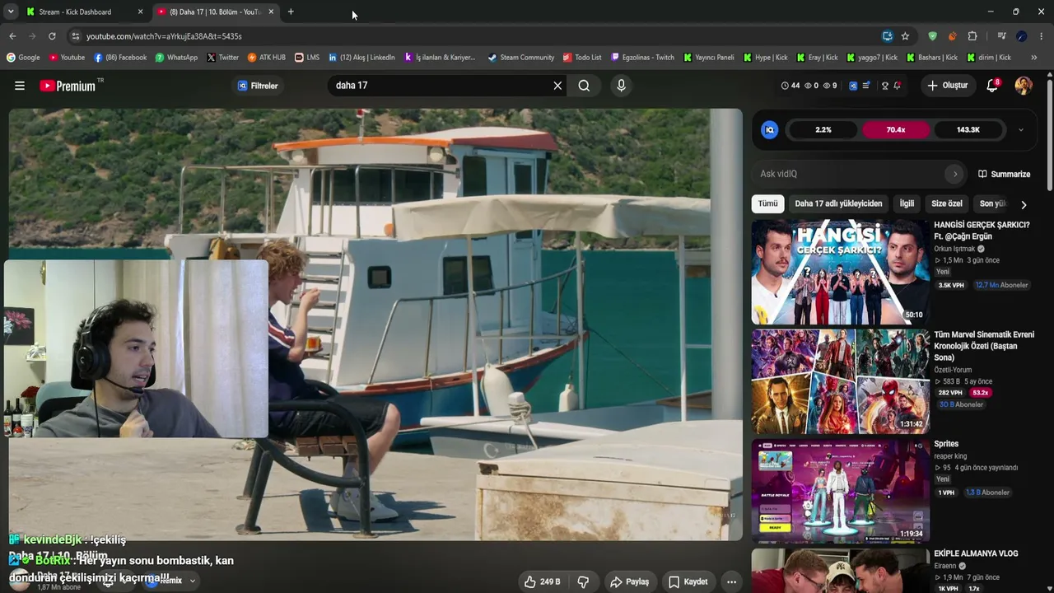Open a new browser tab
Viewport: 1054px width, 593px height.
tap(291, 12)
